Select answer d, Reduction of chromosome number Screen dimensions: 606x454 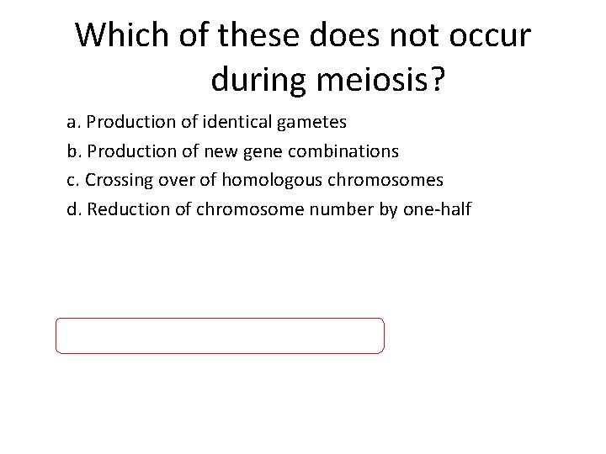(269, 209)
